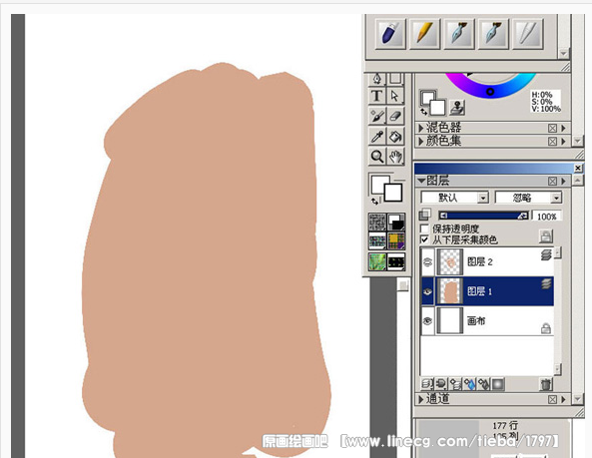
Task: Collapse the 图层 panel
Action: [421, 181]
